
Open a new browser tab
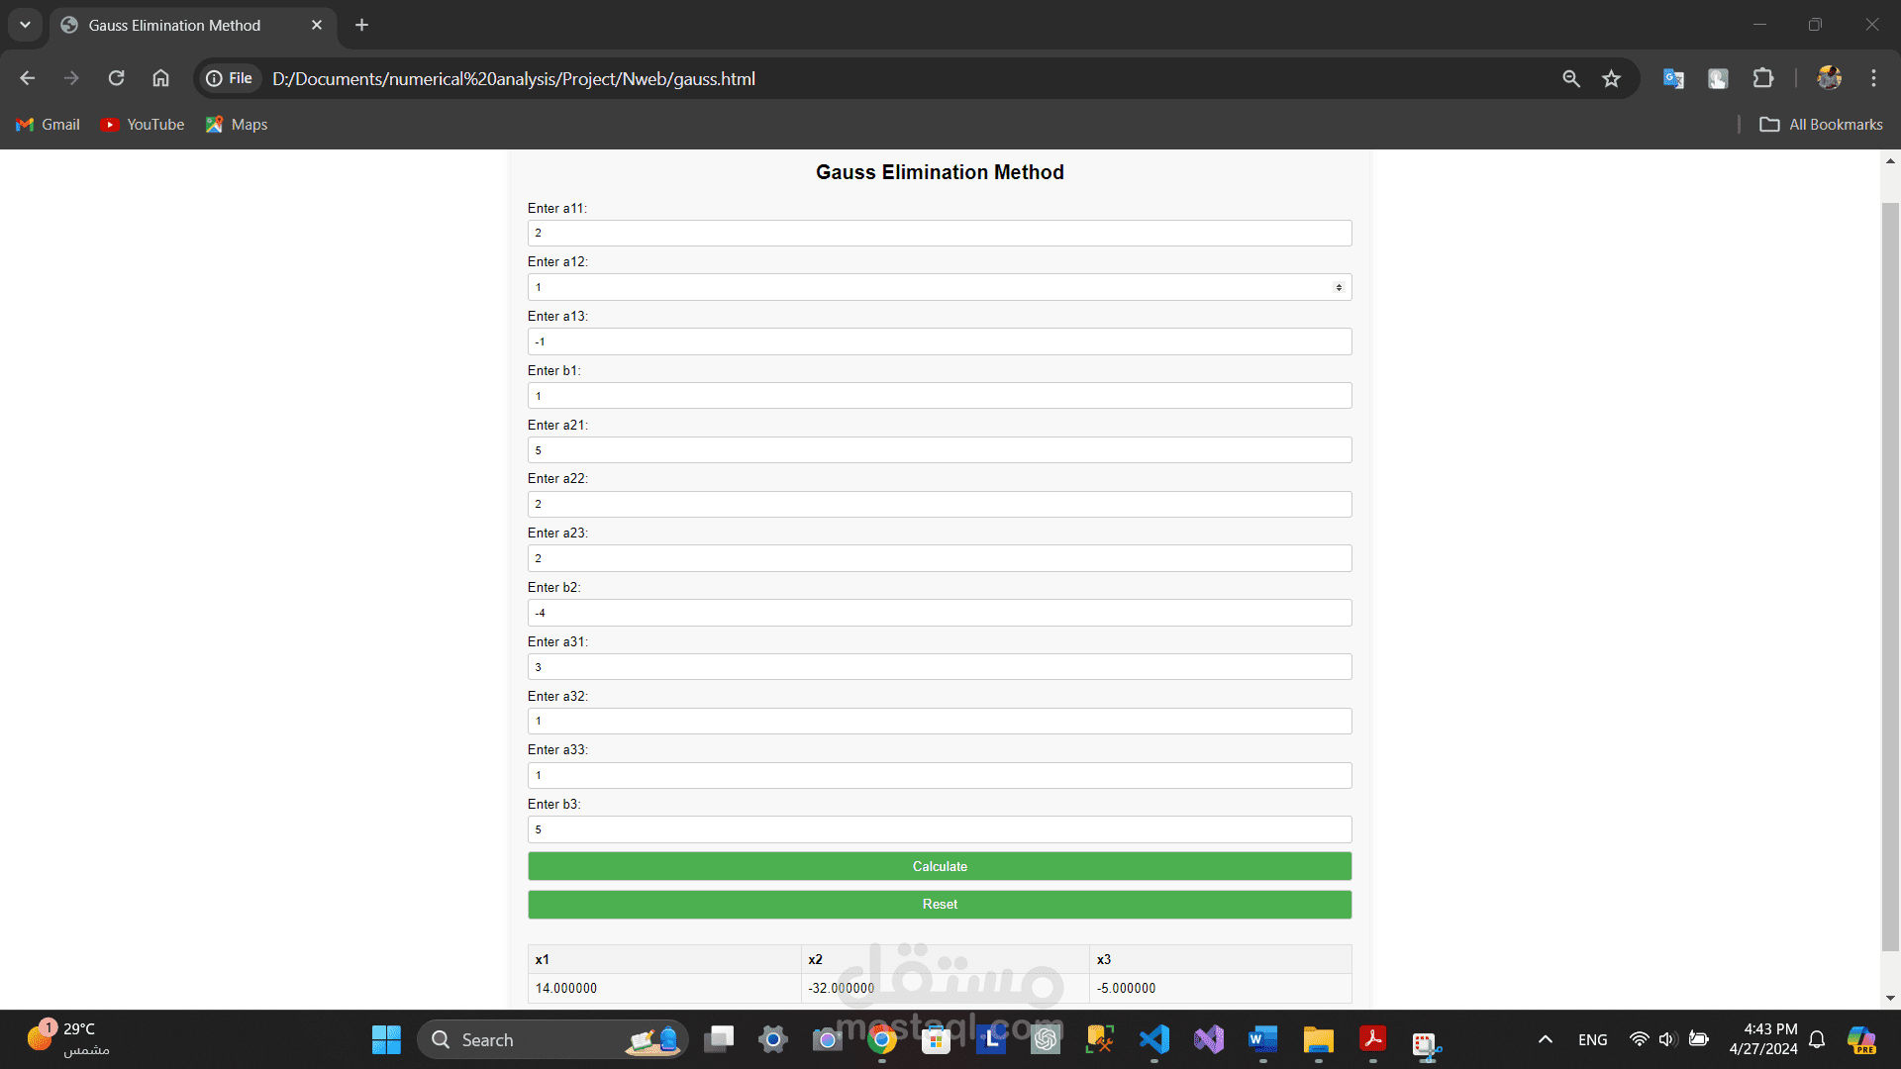[x=361, y=25]
